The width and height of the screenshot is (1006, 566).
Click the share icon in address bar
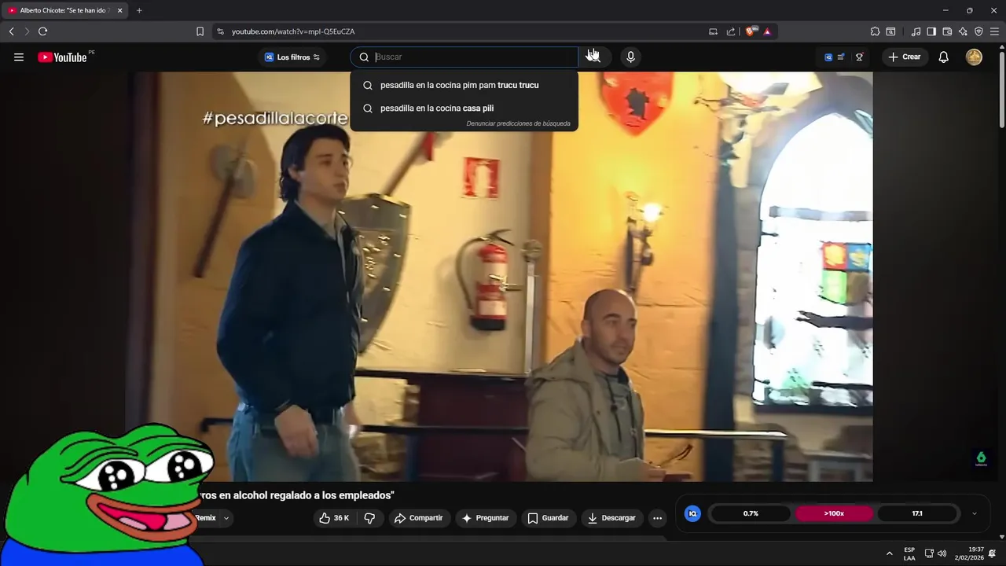(731, 31)
